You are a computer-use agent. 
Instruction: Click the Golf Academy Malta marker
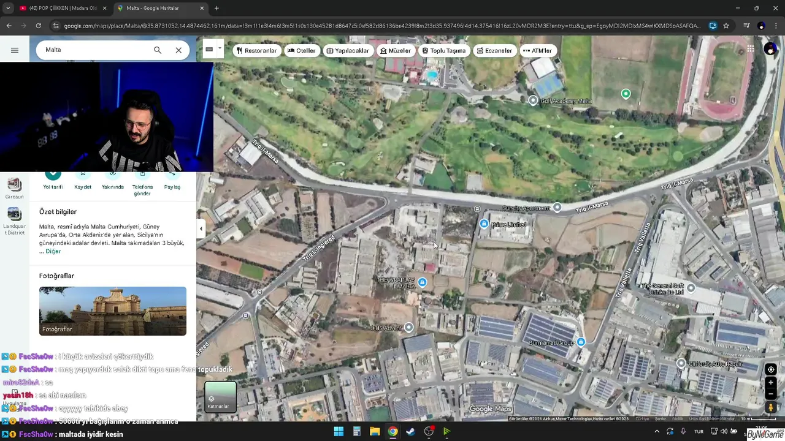click(x=533, y=100)
